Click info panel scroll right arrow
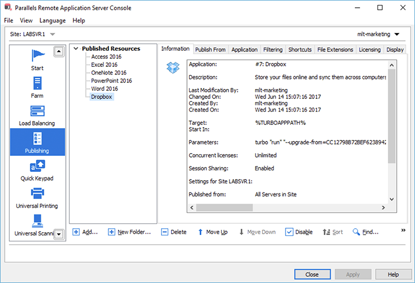 tap(383, 208)
